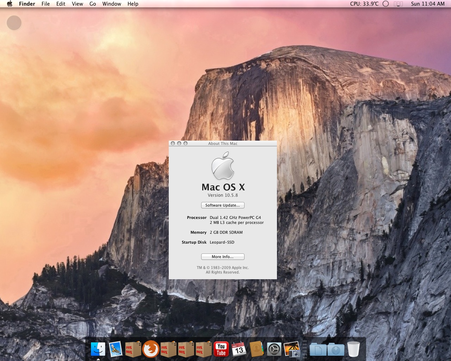The image size is (451, 361).
Task: Open the iCal calendar dock icon
Action: pos(239,349)
